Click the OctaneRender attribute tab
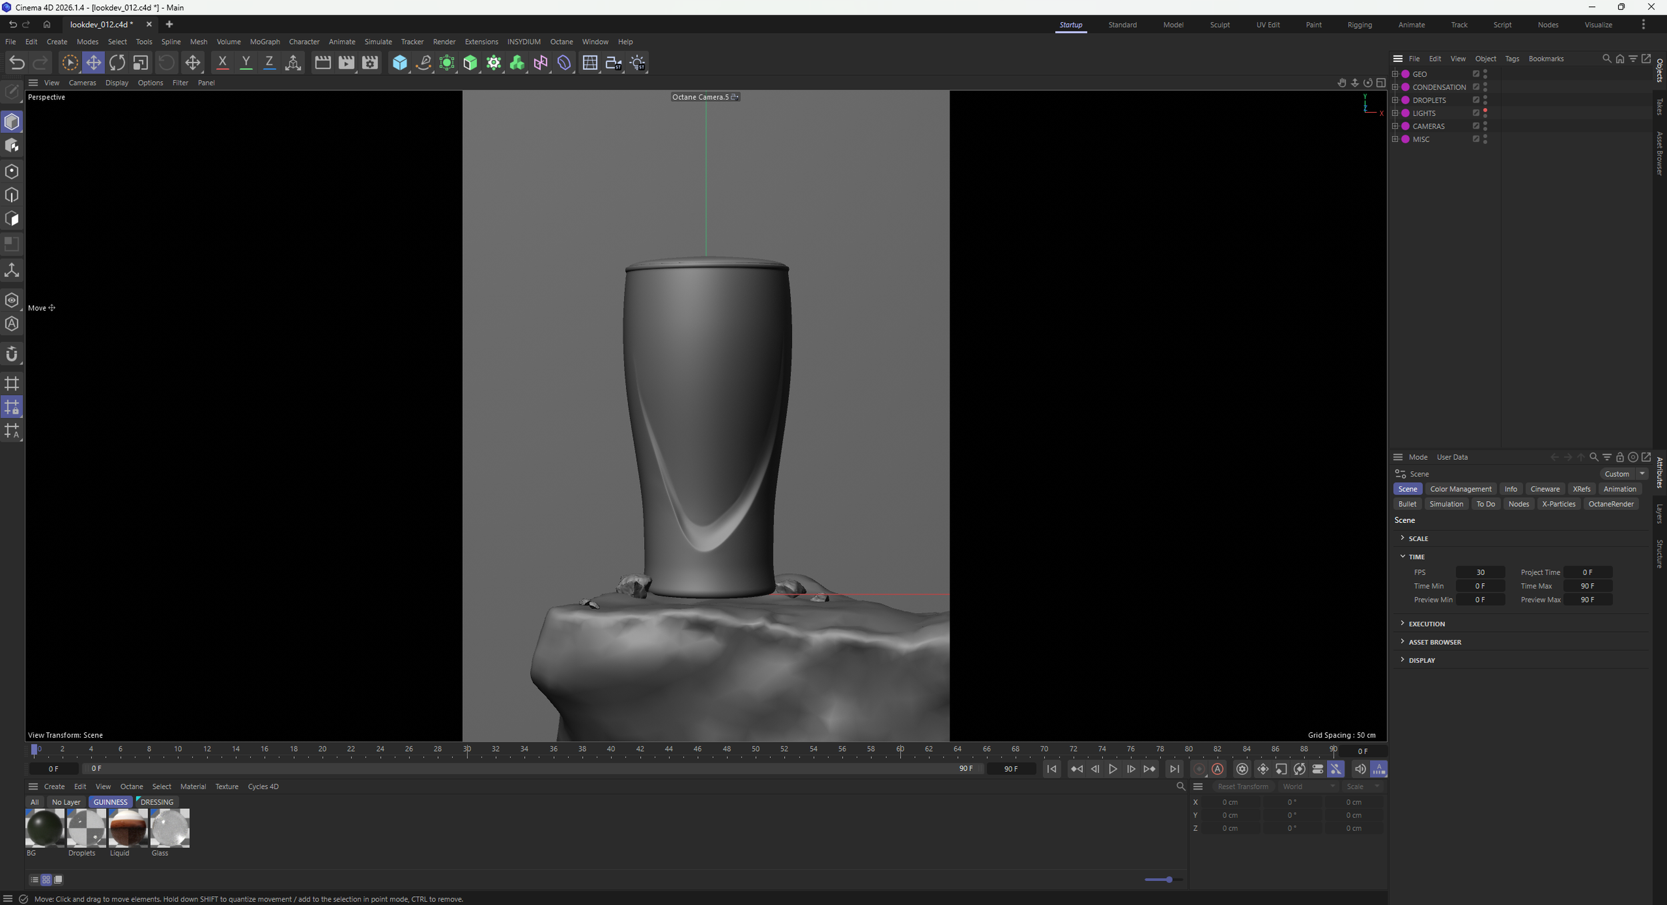 coord(1611,504)
